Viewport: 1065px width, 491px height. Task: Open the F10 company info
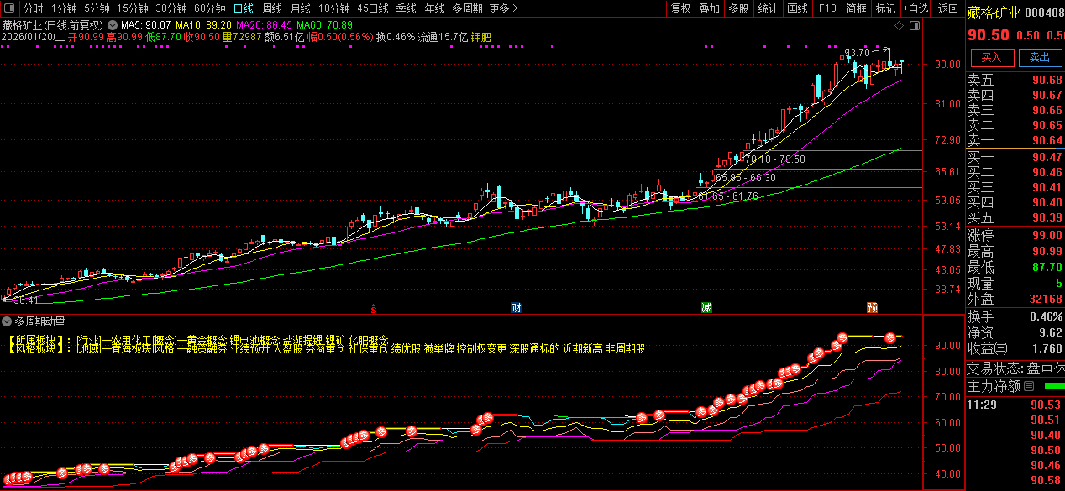coord(827,8)
